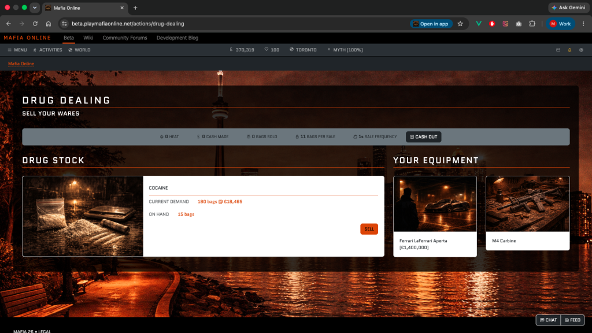Reload the page with the refresh icon

tap(35, 23)
